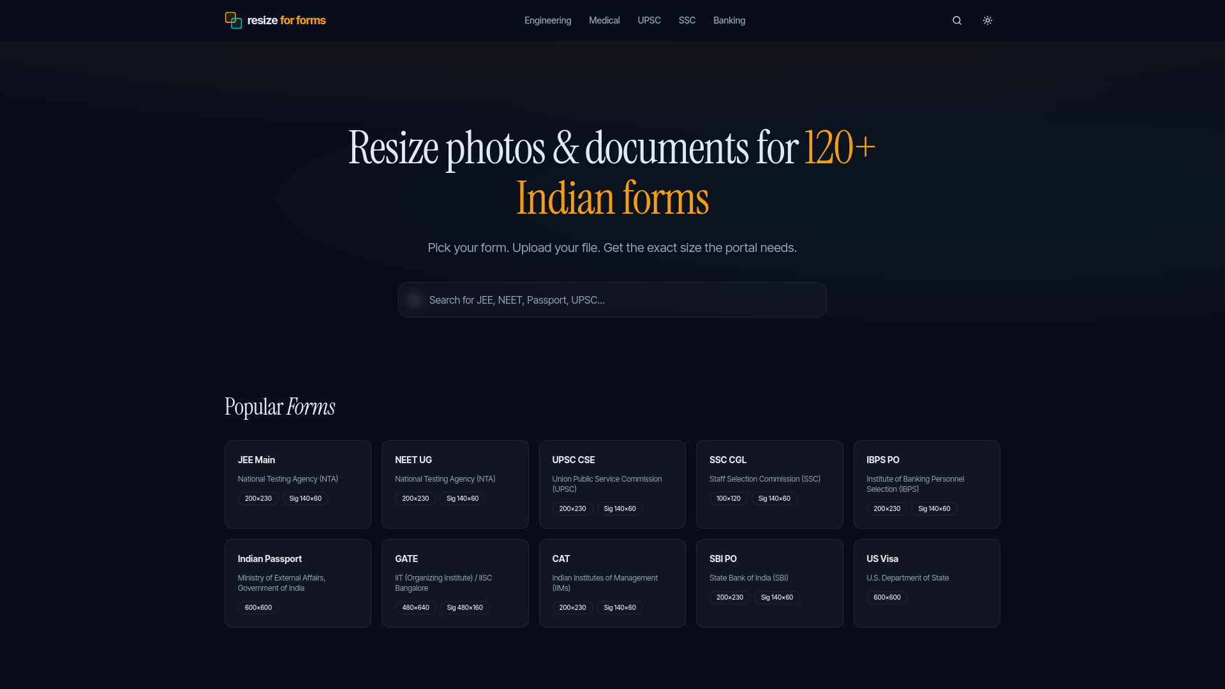1225x689 pixels.
Task: Click Sig 140×60 tag on CAT card
Action: (x=620, y=608)
